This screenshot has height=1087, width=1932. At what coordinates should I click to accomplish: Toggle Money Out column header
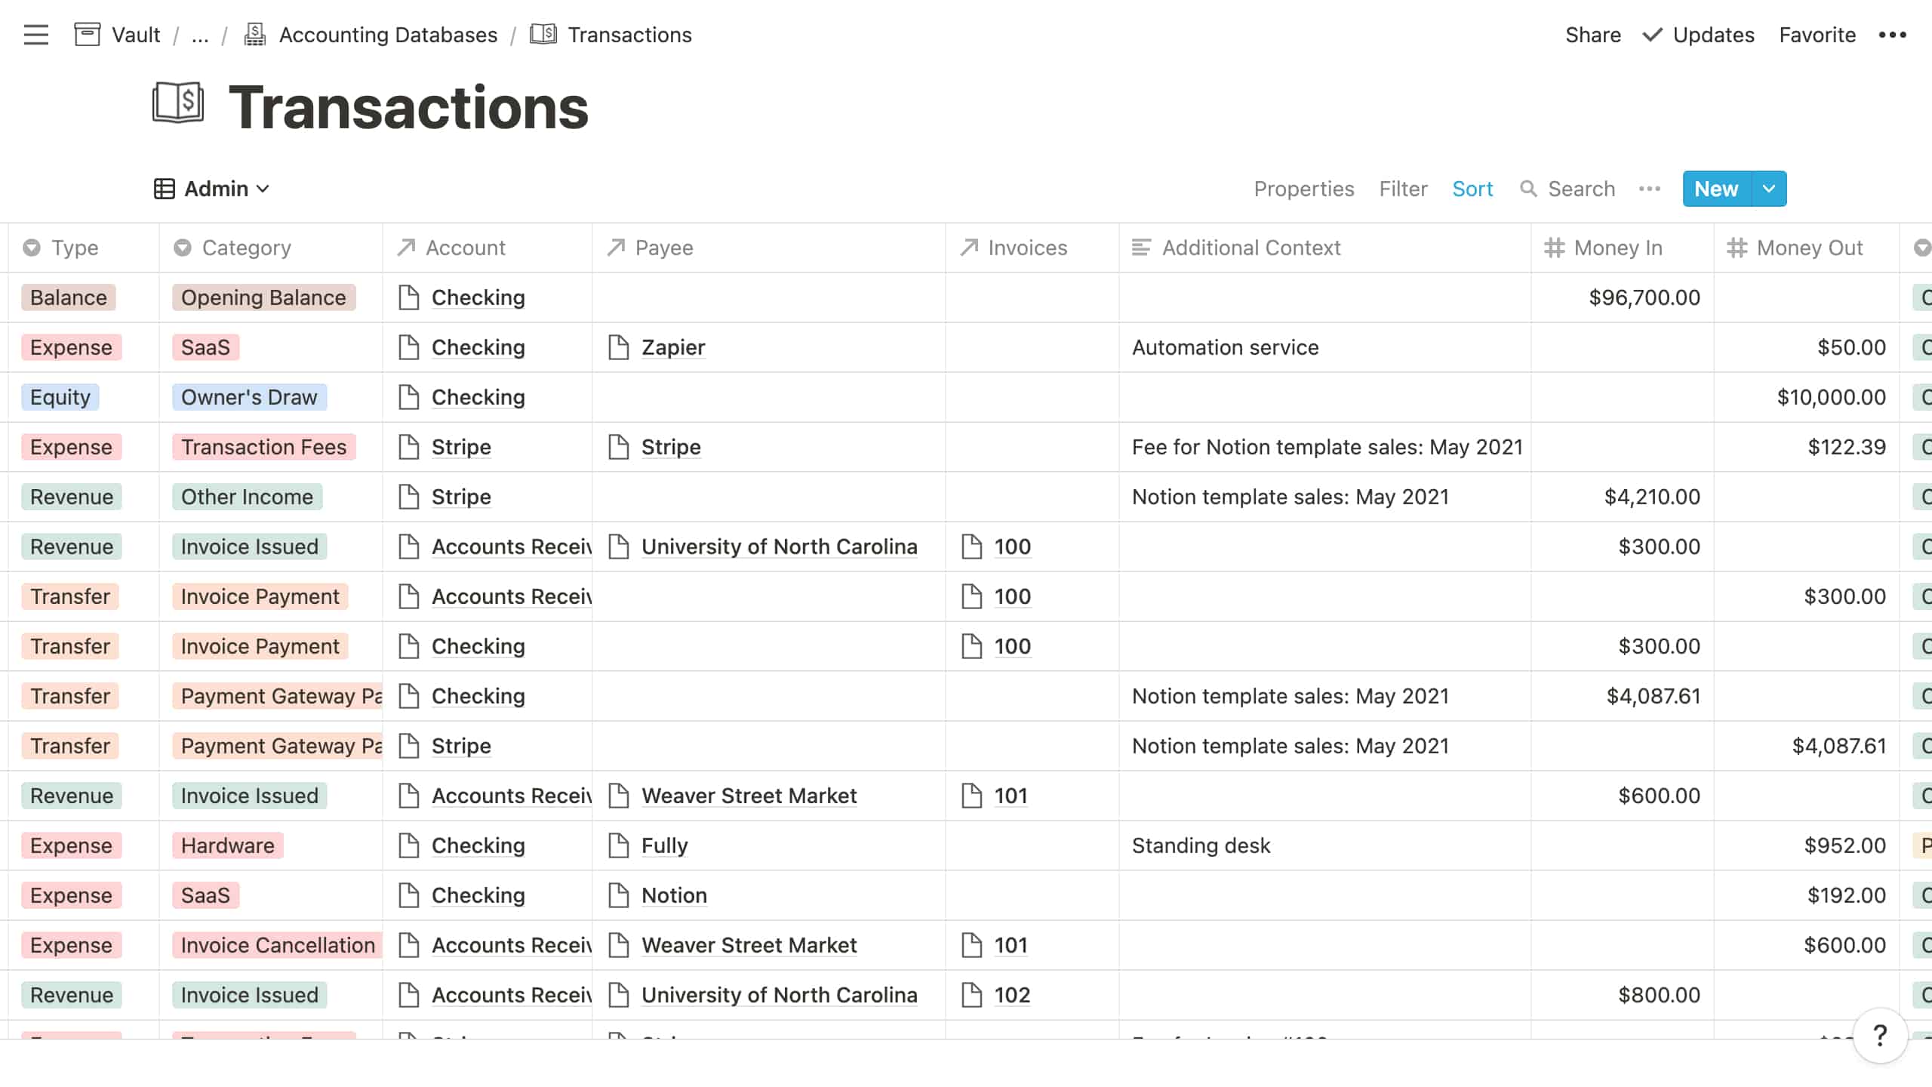(1808, 247)
